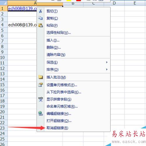Image resolution: width=146 pixels, height=146 pixels.
Task: Pick the yellow highlight in mini toolbar
Action: [x=69, y=1]
